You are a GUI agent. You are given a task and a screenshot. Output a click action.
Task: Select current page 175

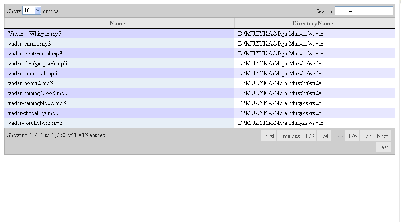tap(338, 136)
